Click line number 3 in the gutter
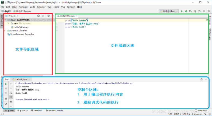The height and width of the screenshot is (116, 212). tap(57, 27)
